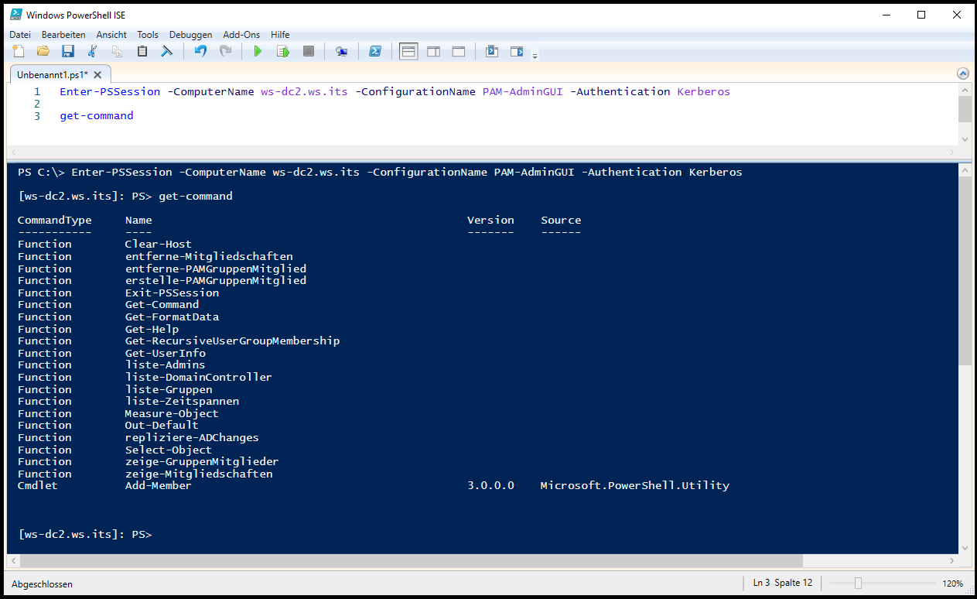Image resolution: width=977 pixels, height=599 pixels.
Task: Click the CommandType column header
Action: pos(55,220)
